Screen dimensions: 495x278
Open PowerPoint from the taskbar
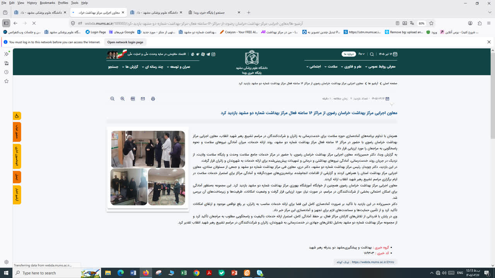coord(234,273)
